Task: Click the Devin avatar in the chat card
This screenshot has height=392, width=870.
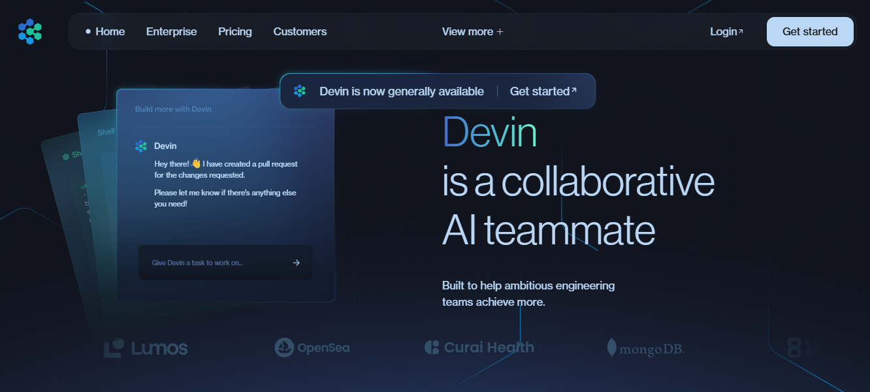Action: point(141,146)
